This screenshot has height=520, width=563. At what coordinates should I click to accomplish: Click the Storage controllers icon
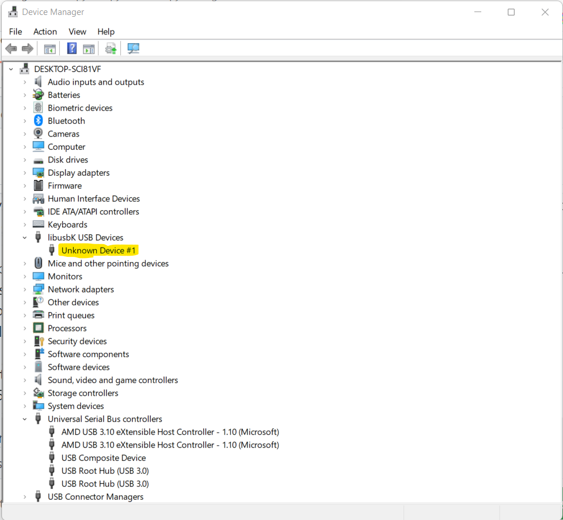38,393
